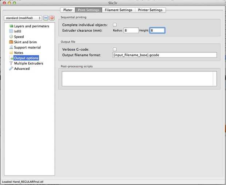Click the status text Loaded Hand_REGULARfinal.stl

[23, 182]
